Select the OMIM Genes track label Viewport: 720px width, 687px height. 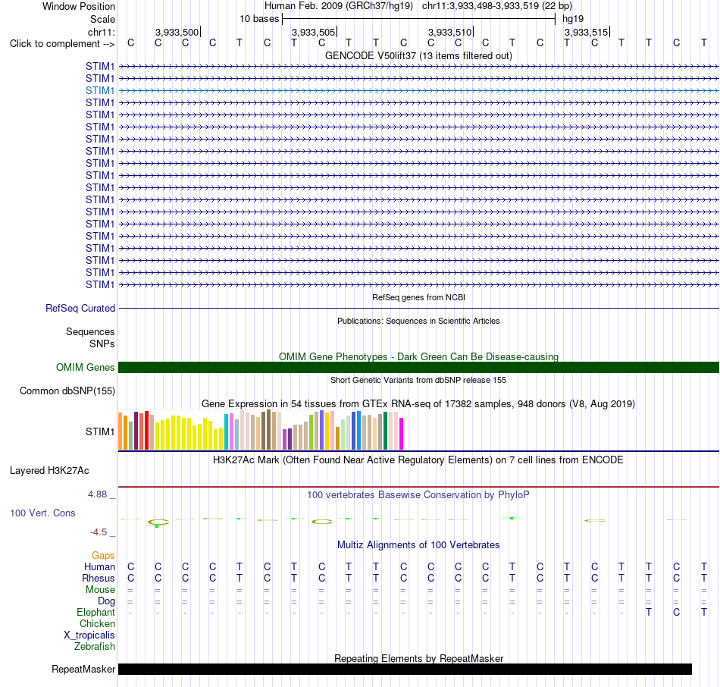pyautogui.click(x=85, y=367)
